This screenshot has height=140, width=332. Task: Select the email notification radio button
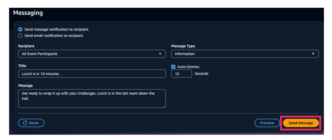click(x=20, y=36)
